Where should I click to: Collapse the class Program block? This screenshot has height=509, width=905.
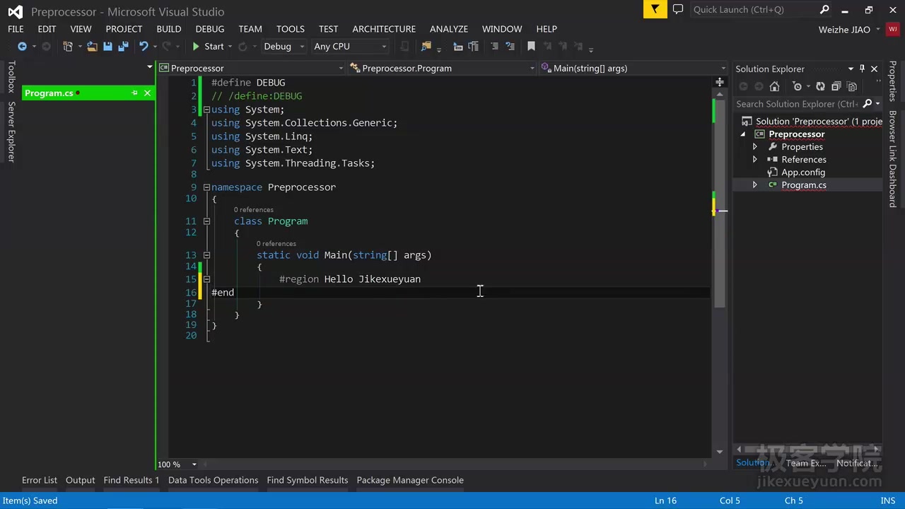click(206, 221)
